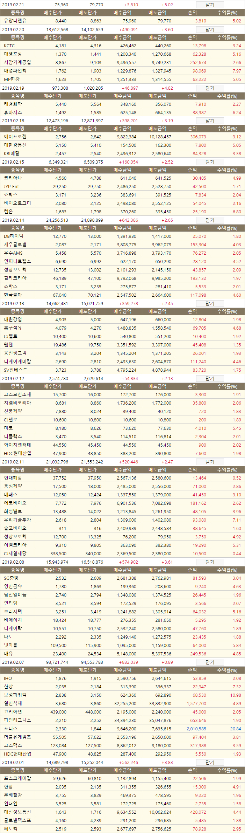Image resolution: width=245 pixels, height=833 pixels.
Task: Click the stock name 대영포장
Action: tap(13, 54)
